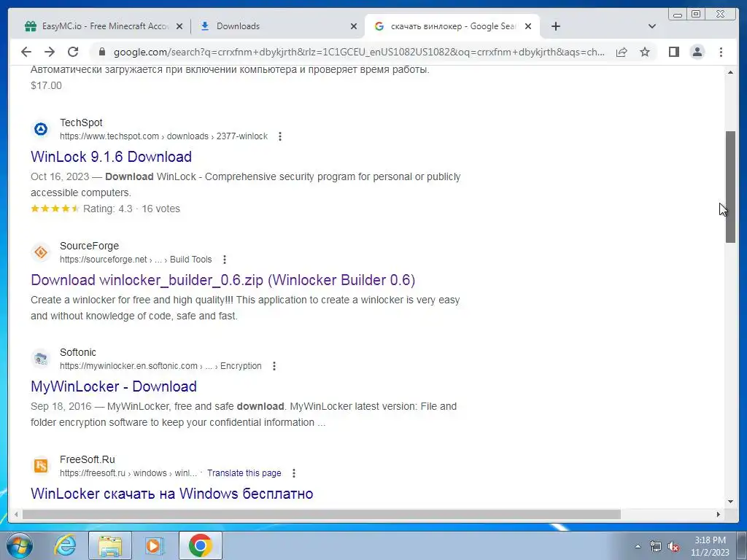Reload the Google search page
747x560 pixels.
click(73, 52)
